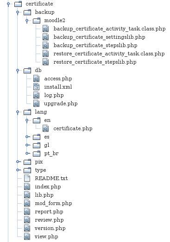Select backup_certificate_settingslib.php in the tree
This screenshot has height=242, width=170.
coord(99,37)
